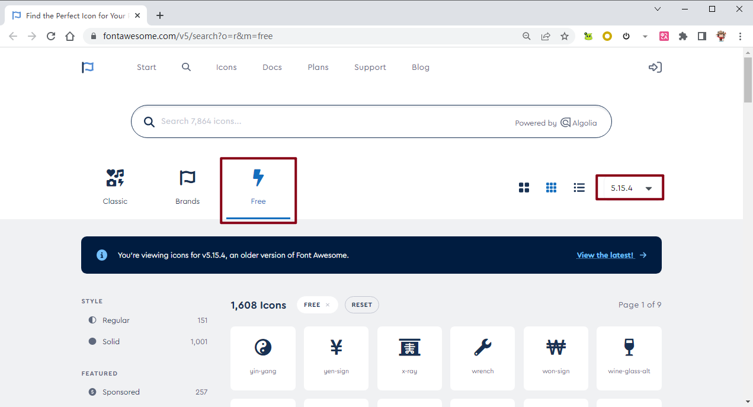The width and height of the screenshot is (753, 407).
Task: Click the info icon in the banner
Action: tap(102, 255)
